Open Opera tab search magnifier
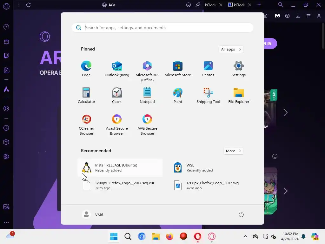Viewport: 325px width, 244px height. point(281,4)
